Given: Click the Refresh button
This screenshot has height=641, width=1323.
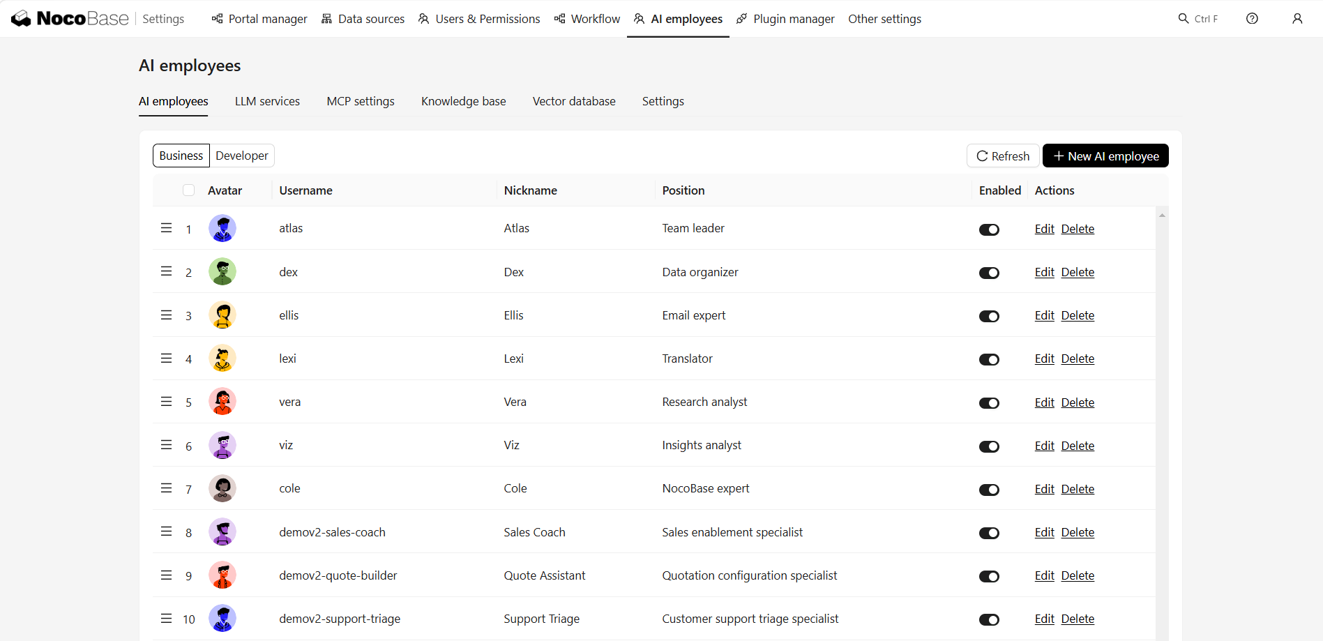Looking at the screenshot, I should pyautogui.click(x=1003, y=156).
